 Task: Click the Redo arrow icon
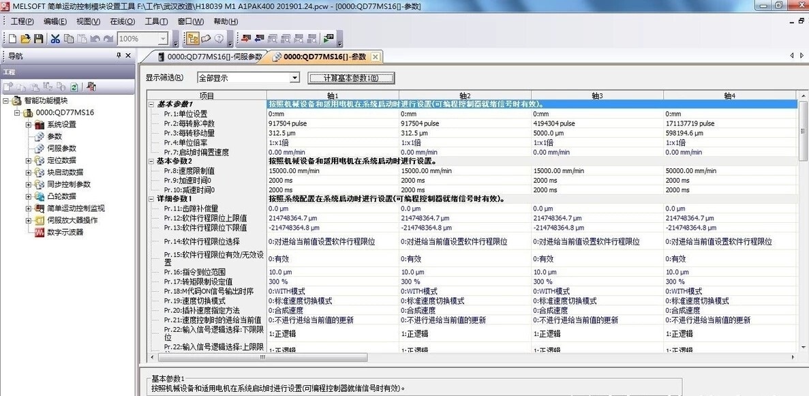pos(108,39)
